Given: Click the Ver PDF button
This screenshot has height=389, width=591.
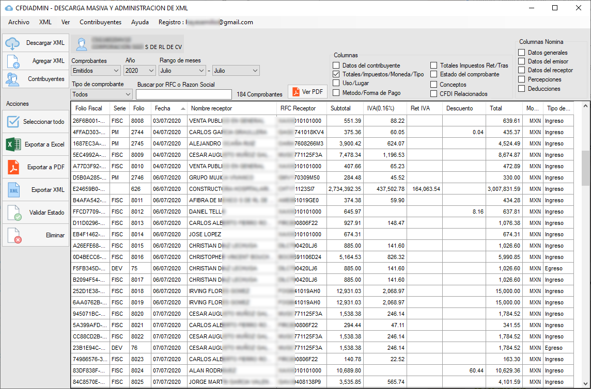Looking at the screenshot, I should coord(307,92).
